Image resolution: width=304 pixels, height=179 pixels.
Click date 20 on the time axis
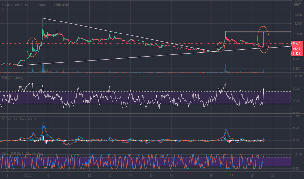pos(252,175)
